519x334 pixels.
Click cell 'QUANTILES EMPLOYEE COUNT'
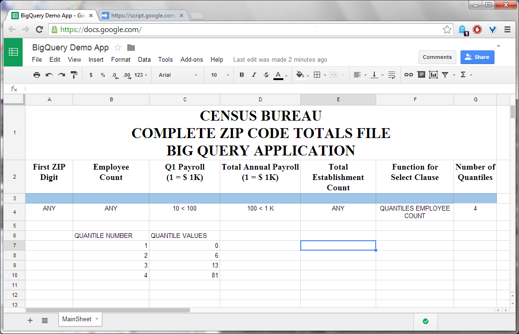pos(415,212)
